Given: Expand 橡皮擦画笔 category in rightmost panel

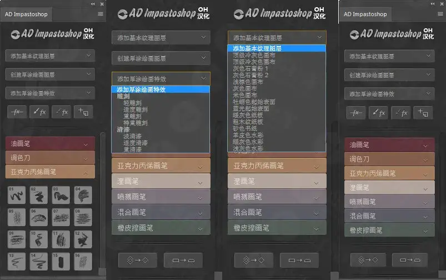Looking at the screenshot, I should (389, 230).
